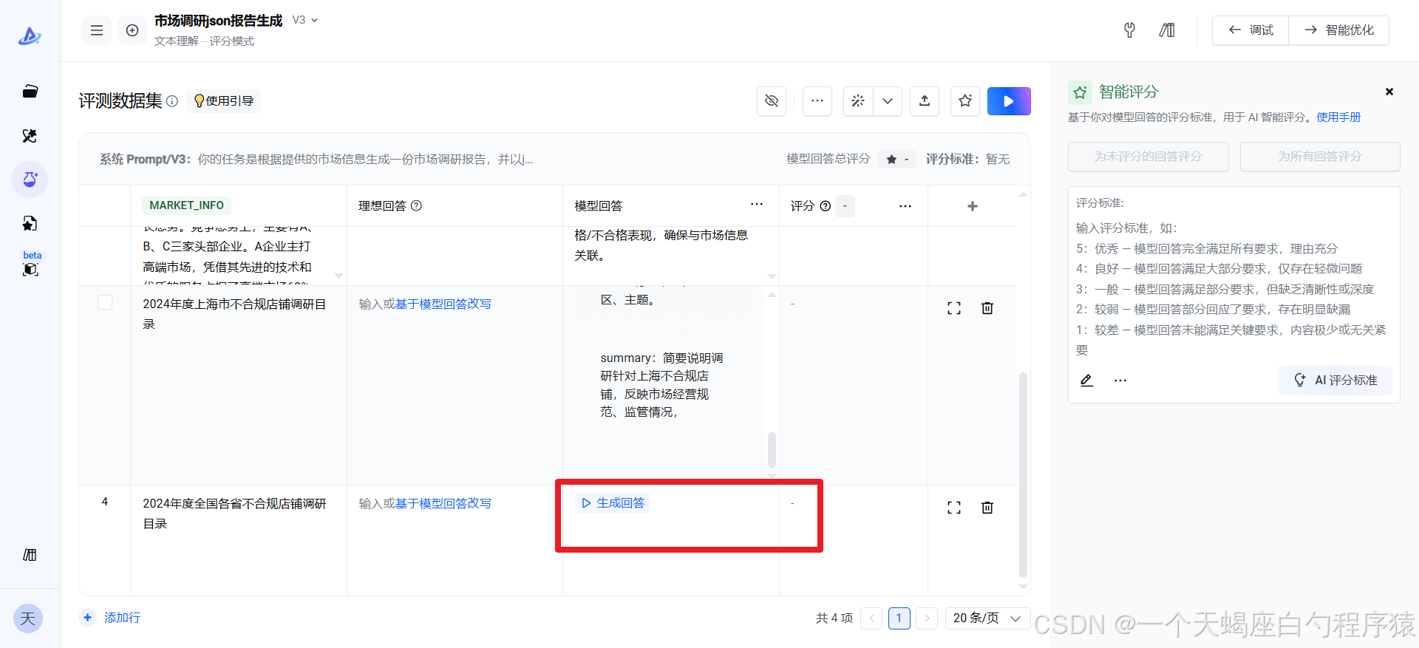Open the 使用手册 link
The width and height of the screenshot is (1419, 648).
tap(1338, 117)
